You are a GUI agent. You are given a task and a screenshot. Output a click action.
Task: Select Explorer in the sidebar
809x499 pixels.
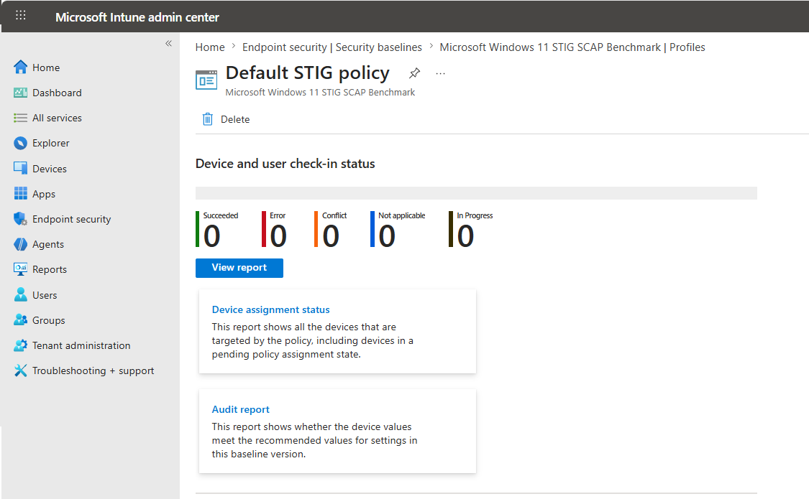click(x=50, y=143)
